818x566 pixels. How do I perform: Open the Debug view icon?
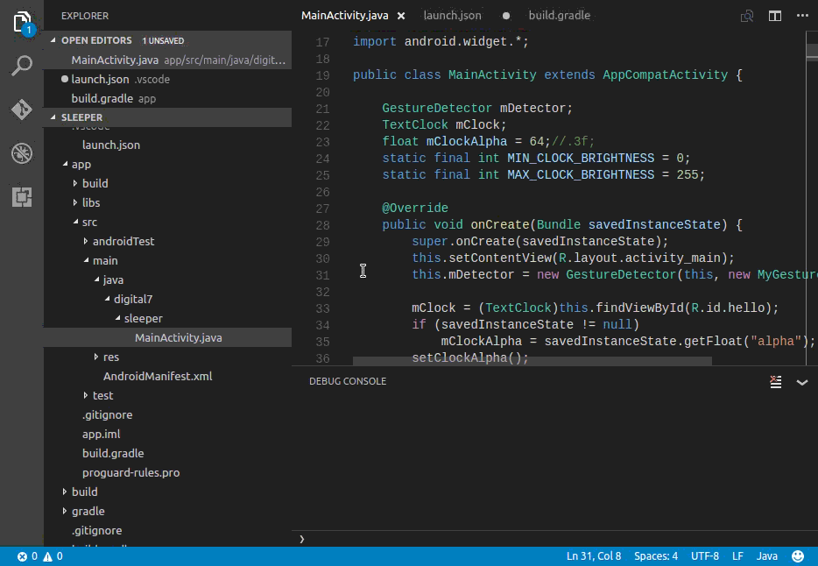point(22,153)
